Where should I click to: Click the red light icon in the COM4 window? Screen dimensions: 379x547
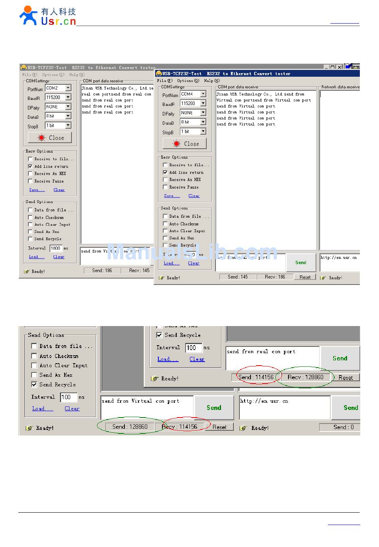pyautogui.click(x=176, y=144)
